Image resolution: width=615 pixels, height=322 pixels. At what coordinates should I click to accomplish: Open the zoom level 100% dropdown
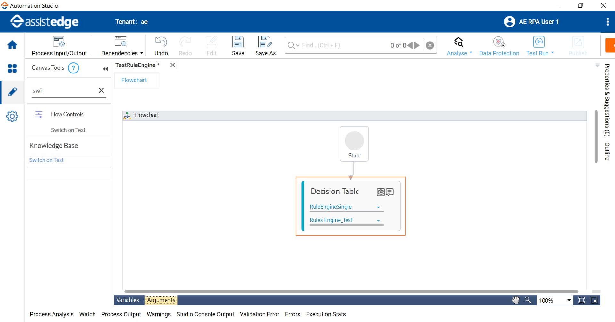coord(569,300)
